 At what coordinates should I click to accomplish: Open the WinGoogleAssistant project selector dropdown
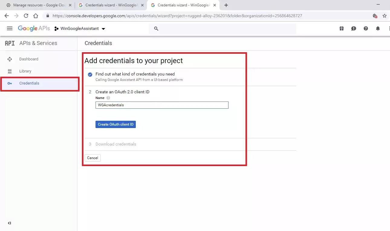80,29
